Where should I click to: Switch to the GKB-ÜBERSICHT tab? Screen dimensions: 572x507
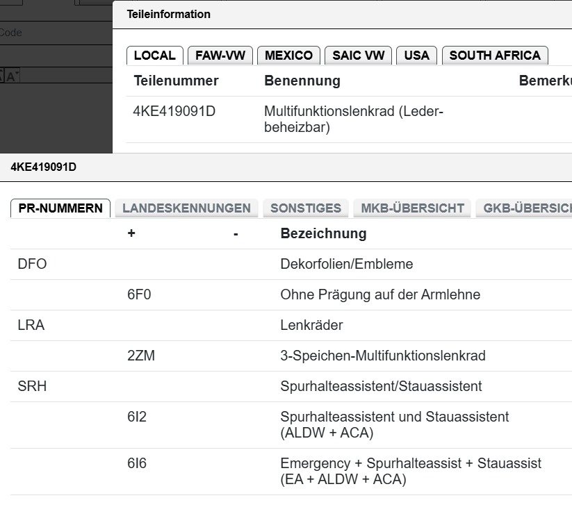(524, 208)
